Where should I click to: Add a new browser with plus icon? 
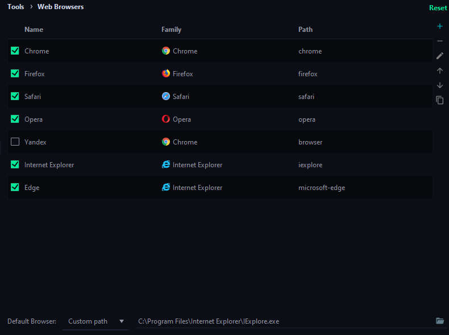click(x=439, y=26)
